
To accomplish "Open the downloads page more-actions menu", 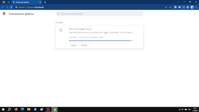I will click(195, 14).
